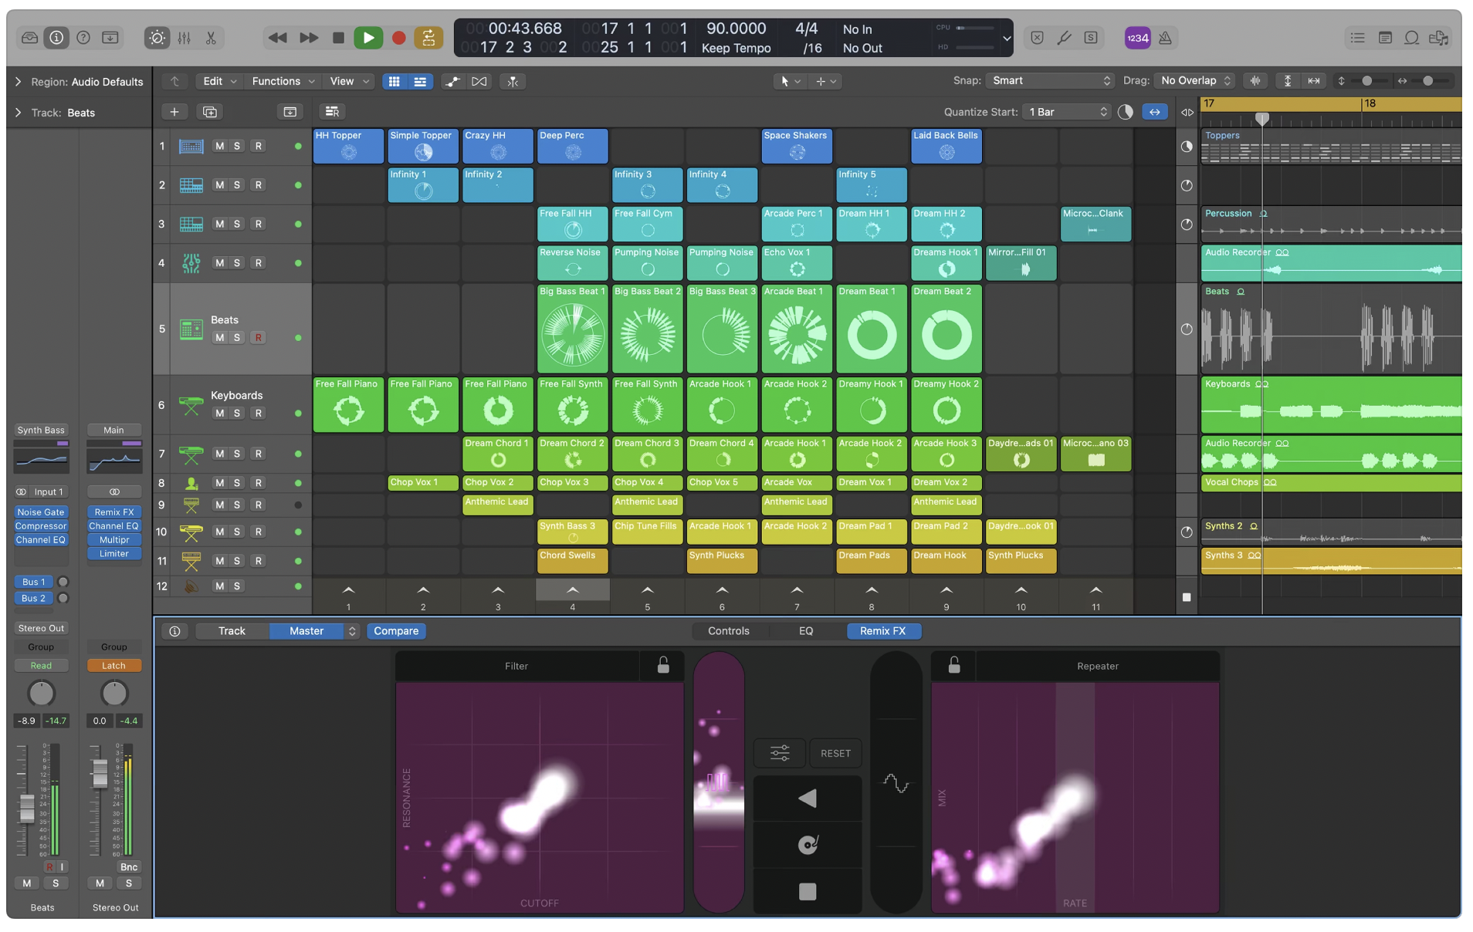Click the Latch automation mode button
This screenshot has height=932, width=1473.
point(113,665)
